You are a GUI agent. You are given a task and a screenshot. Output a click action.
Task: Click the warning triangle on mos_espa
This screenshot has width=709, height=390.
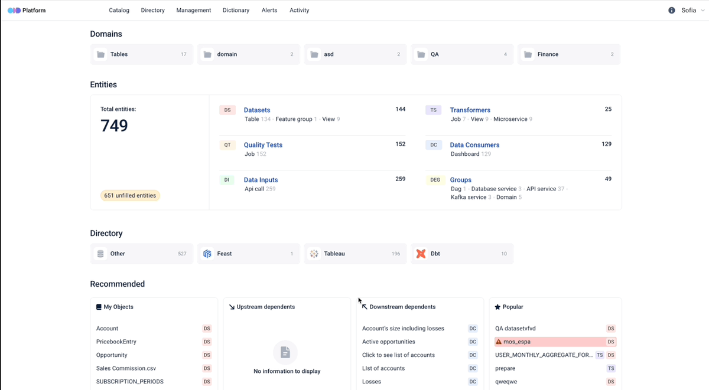click(499, 342)
